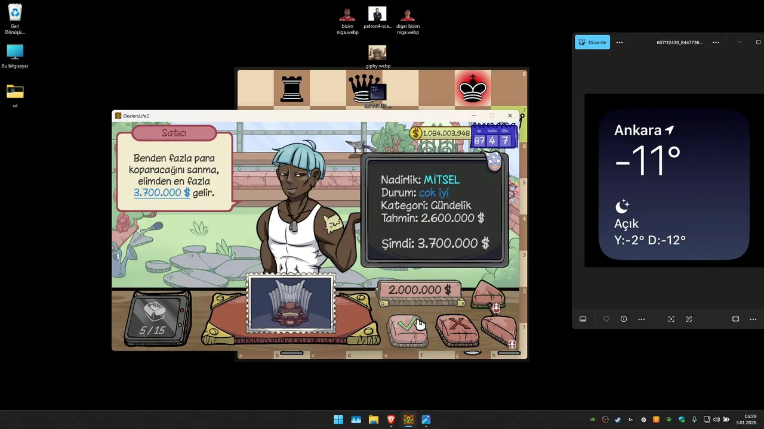Select the black rook on the chessboard
The height and width of the screenshot is (429, 764).
click(292, 89)
